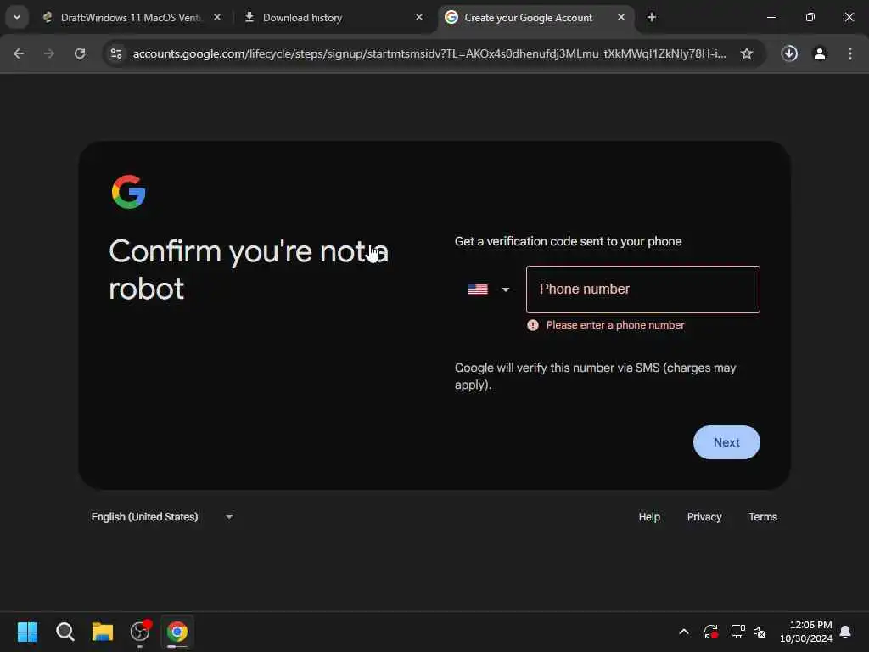The width and height of the screenshot is (869, 652).
Task: Close the Draft:Windows 11 MacOS tab
Action: (217, 17)
